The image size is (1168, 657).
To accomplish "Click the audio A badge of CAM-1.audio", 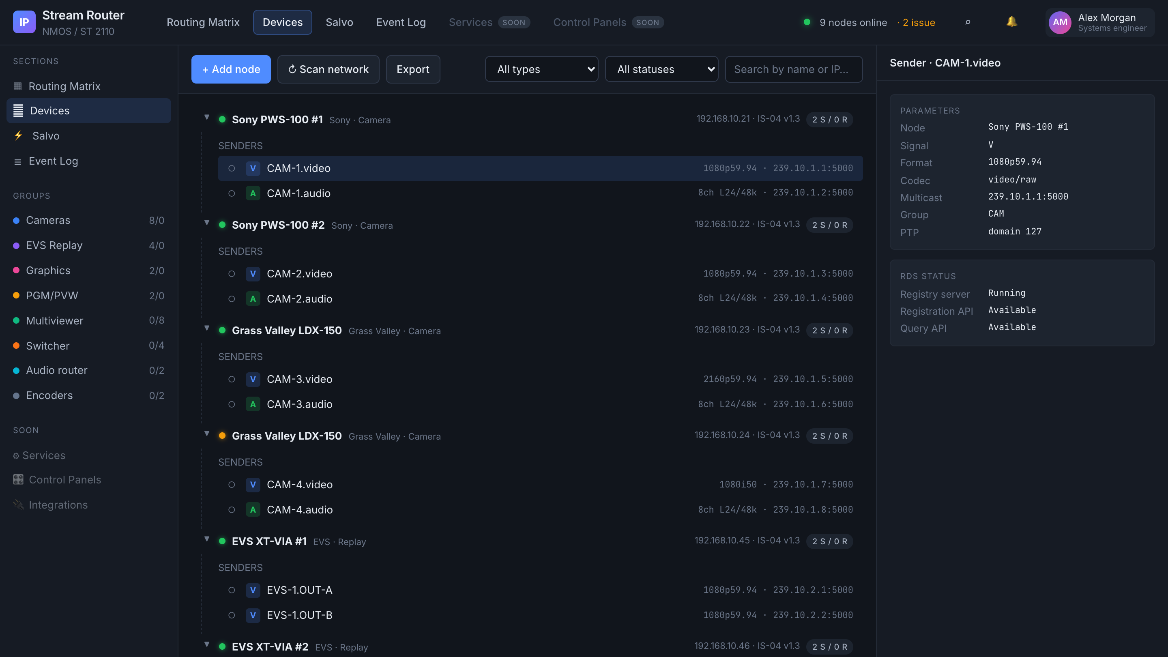I will 253,193.
